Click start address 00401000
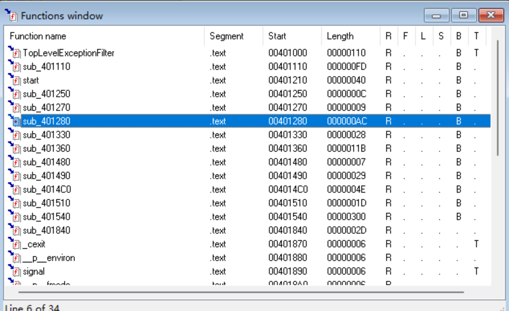The image size is (509, 311). click(x=287, y=53)
